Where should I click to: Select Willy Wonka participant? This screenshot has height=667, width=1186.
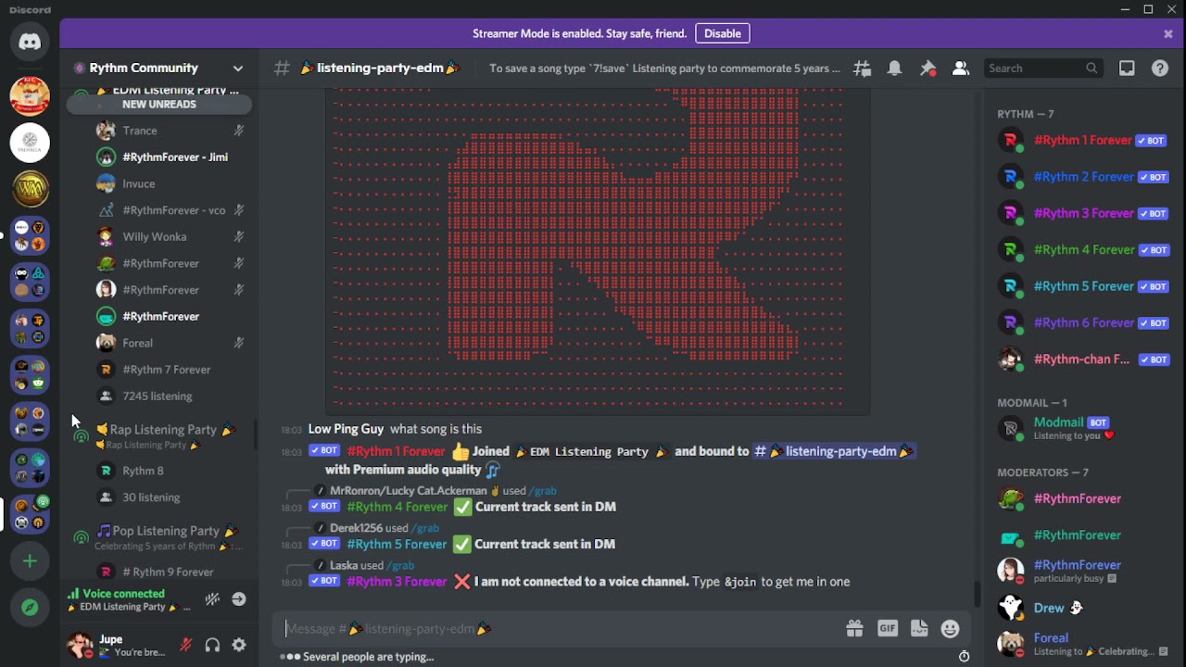click(170, 237)
